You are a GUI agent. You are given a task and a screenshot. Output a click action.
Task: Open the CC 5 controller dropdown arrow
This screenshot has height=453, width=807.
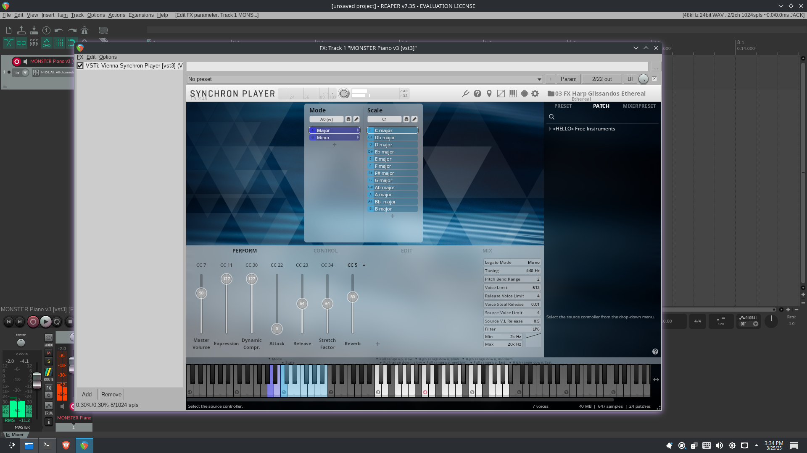(364, 266)
